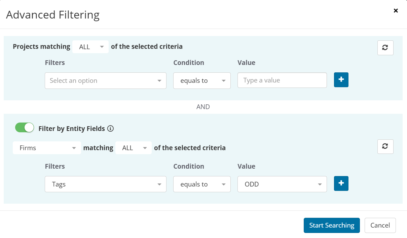The width and height of the screenshot is (407, 238).
Task: Show info tooltip for Filter by Entity Fields
Action: coord(110,129)
